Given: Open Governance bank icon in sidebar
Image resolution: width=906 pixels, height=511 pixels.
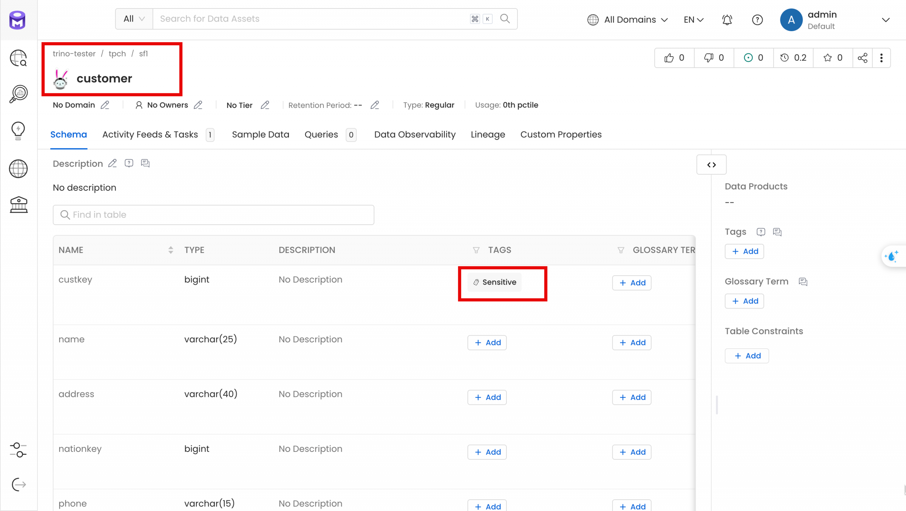Looking at the screenshot, I should pyautogui.click(x=18, y=205).
